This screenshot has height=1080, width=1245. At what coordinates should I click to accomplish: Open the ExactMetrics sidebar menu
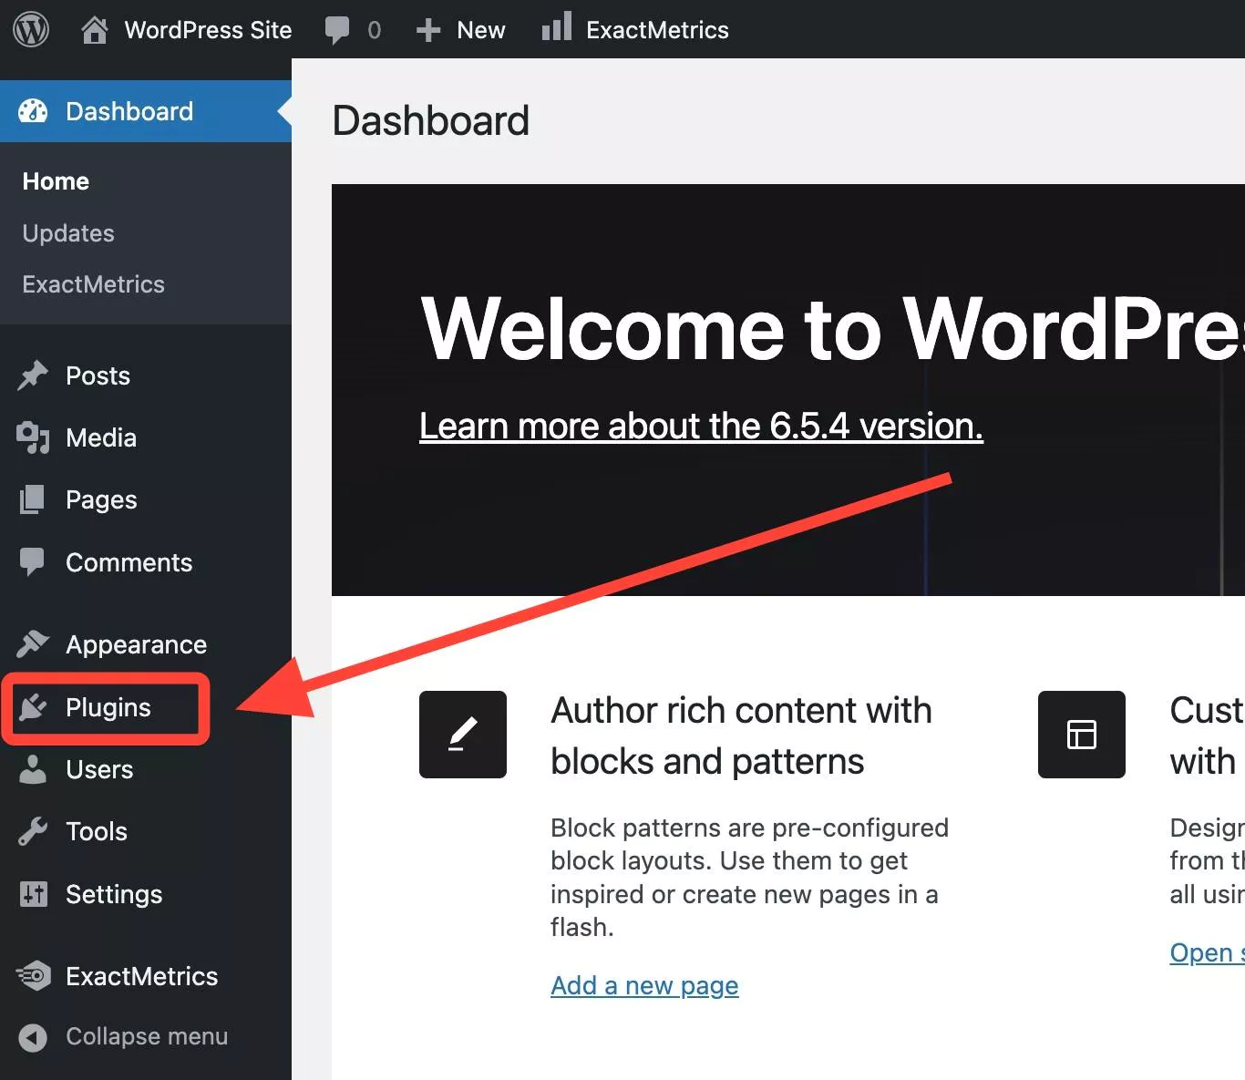[142, 976]
